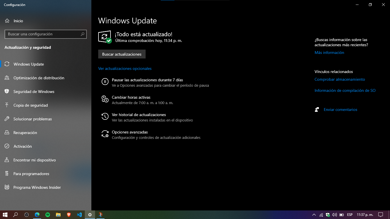Click the battery status icon
The image size is (390, 219).
tap(341, 215)
